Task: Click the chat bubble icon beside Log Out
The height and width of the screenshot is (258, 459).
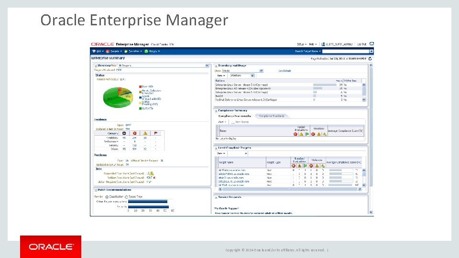Action: click(x=372, y=44)
